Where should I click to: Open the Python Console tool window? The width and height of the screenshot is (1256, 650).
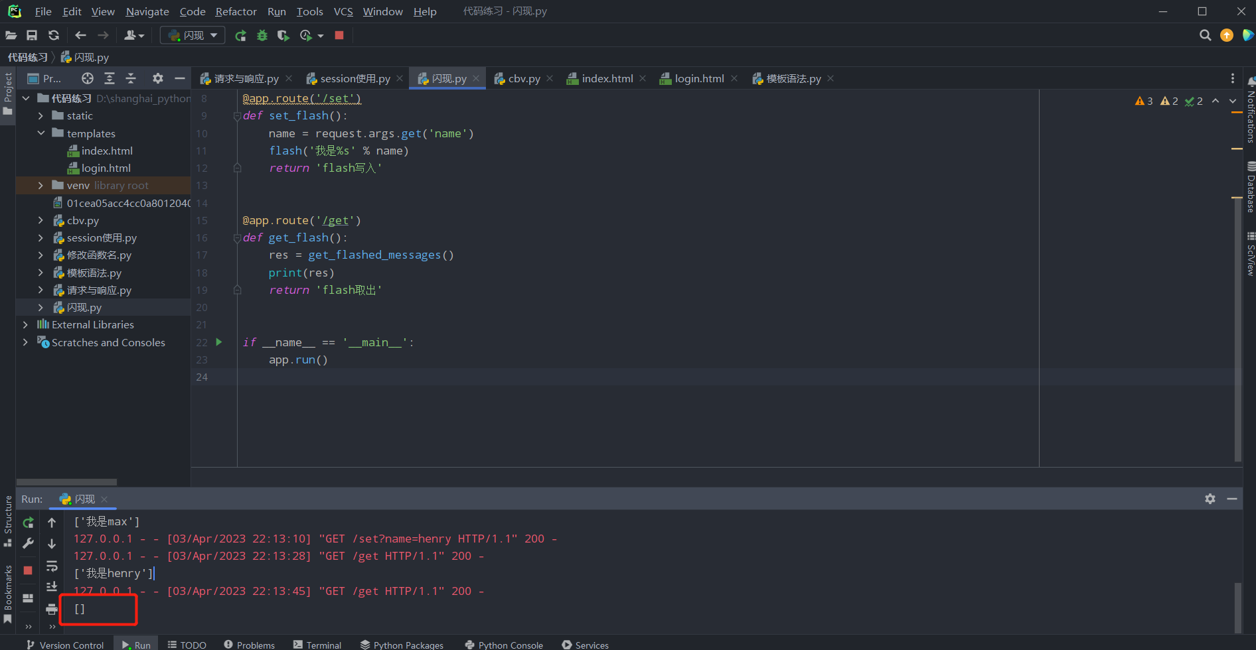[505, 645]
